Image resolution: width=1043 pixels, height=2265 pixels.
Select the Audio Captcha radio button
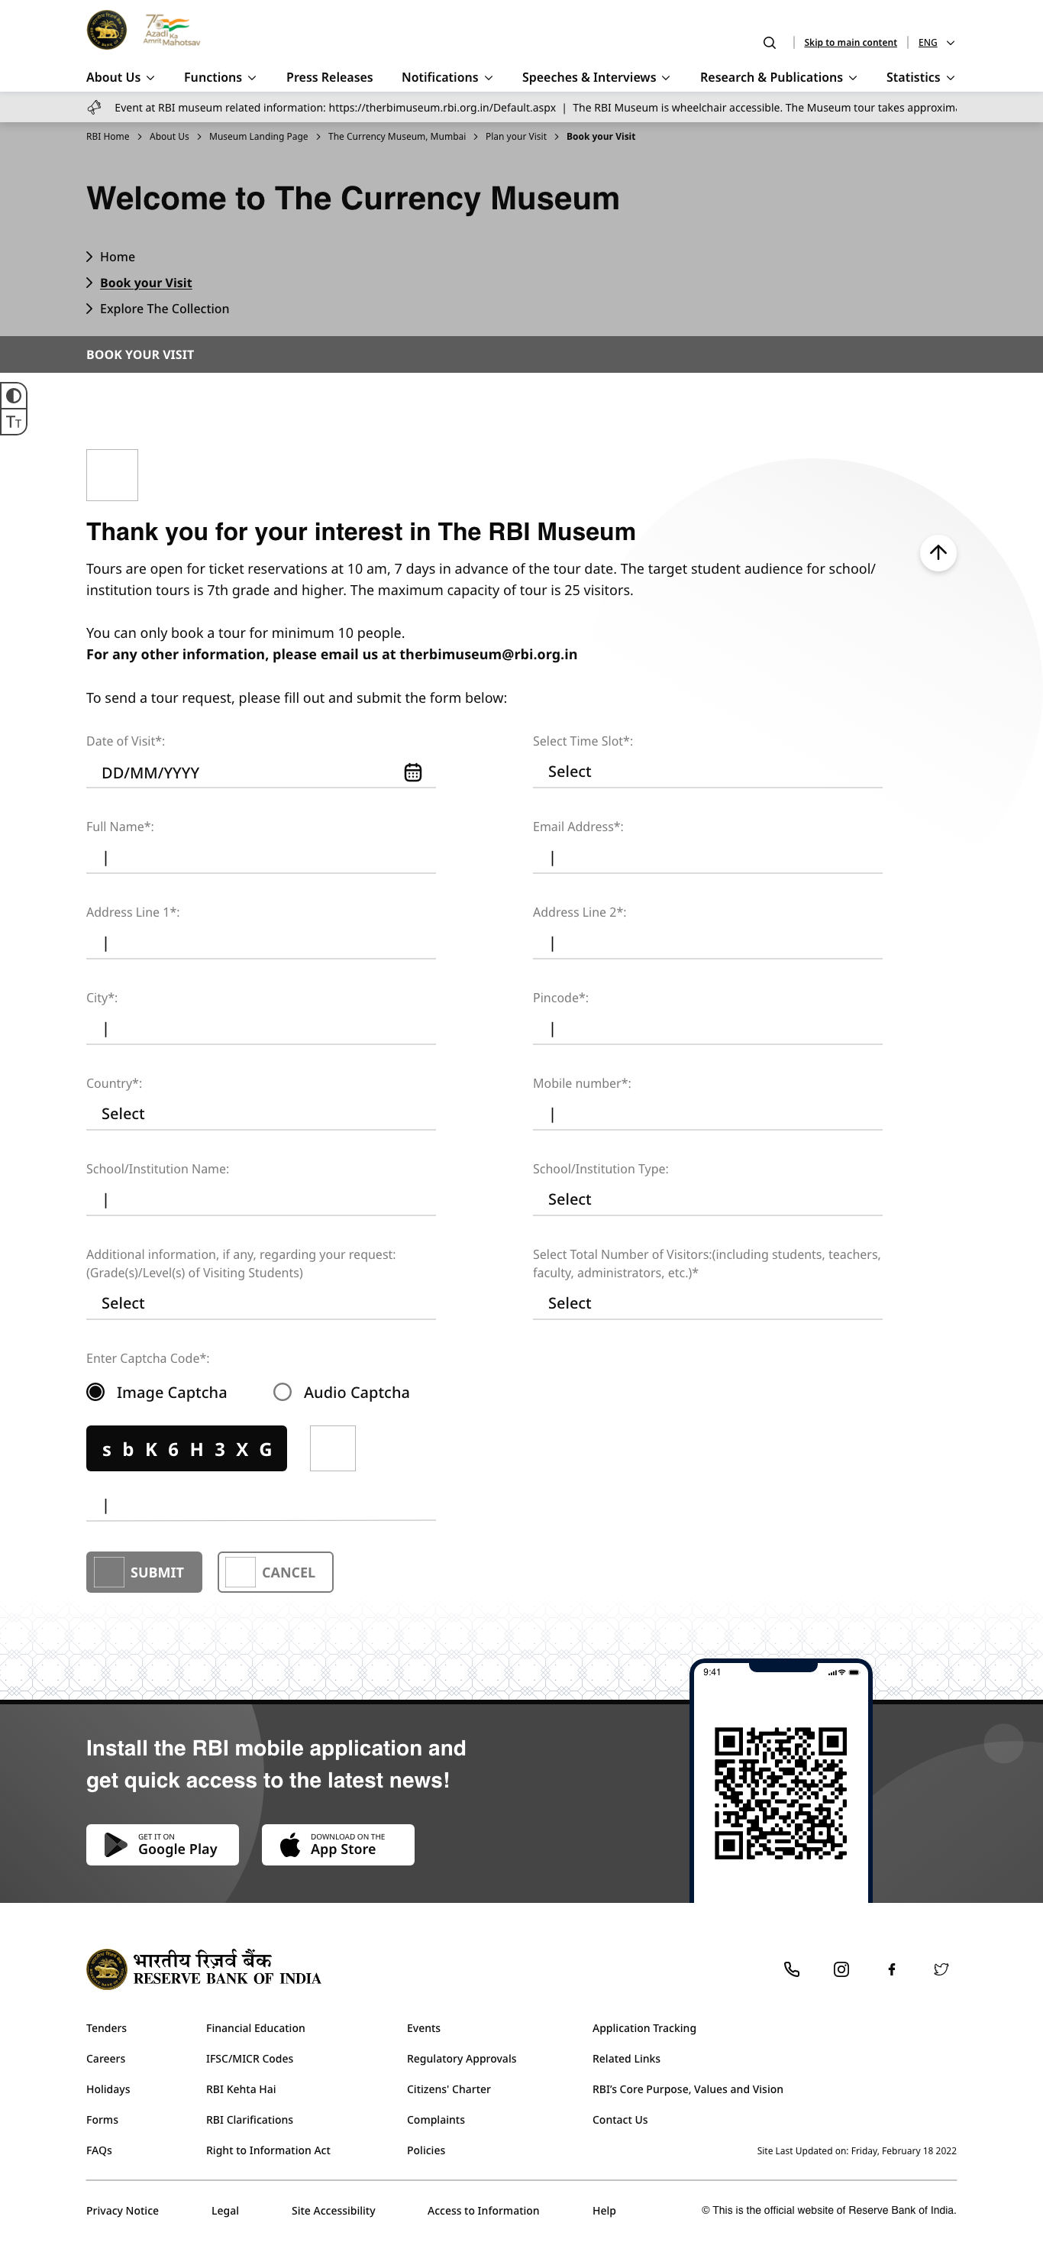pos(282,1392)
